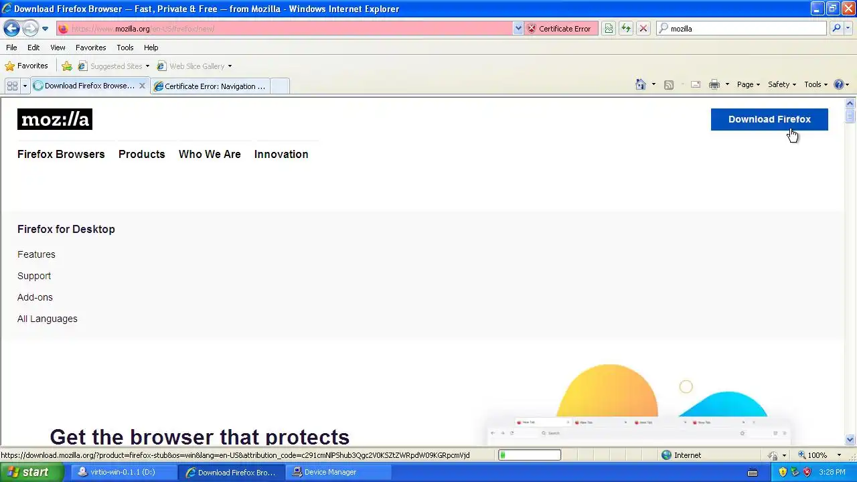This screenshot has width=857, height=482.
Task: Open the Suggested Sites link
Action: tap(113, 66)
